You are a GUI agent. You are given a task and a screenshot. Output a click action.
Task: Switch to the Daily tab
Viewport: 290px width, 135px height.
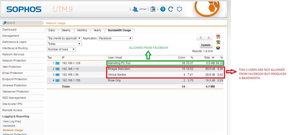tap(52, 30)
